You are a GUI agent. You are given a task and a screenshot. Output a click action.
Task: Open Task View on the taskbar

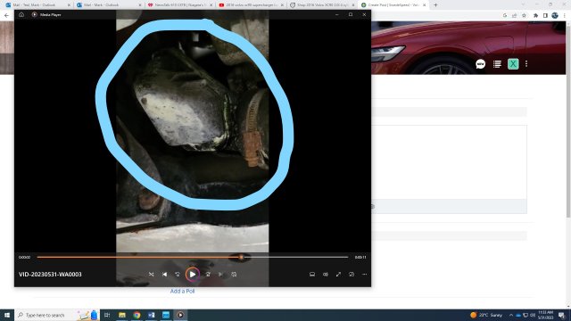(x=107, y=315)
